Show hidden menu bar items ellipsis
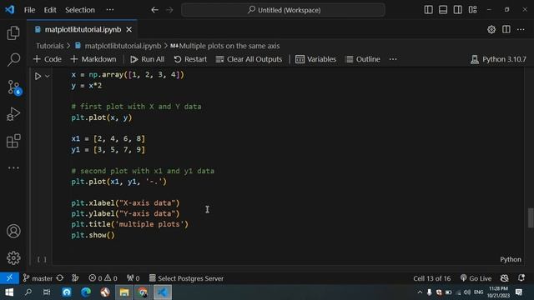Image resolution: width=534 pixels, height=300 pixels. pyautogui.click(x=109, y=10)
